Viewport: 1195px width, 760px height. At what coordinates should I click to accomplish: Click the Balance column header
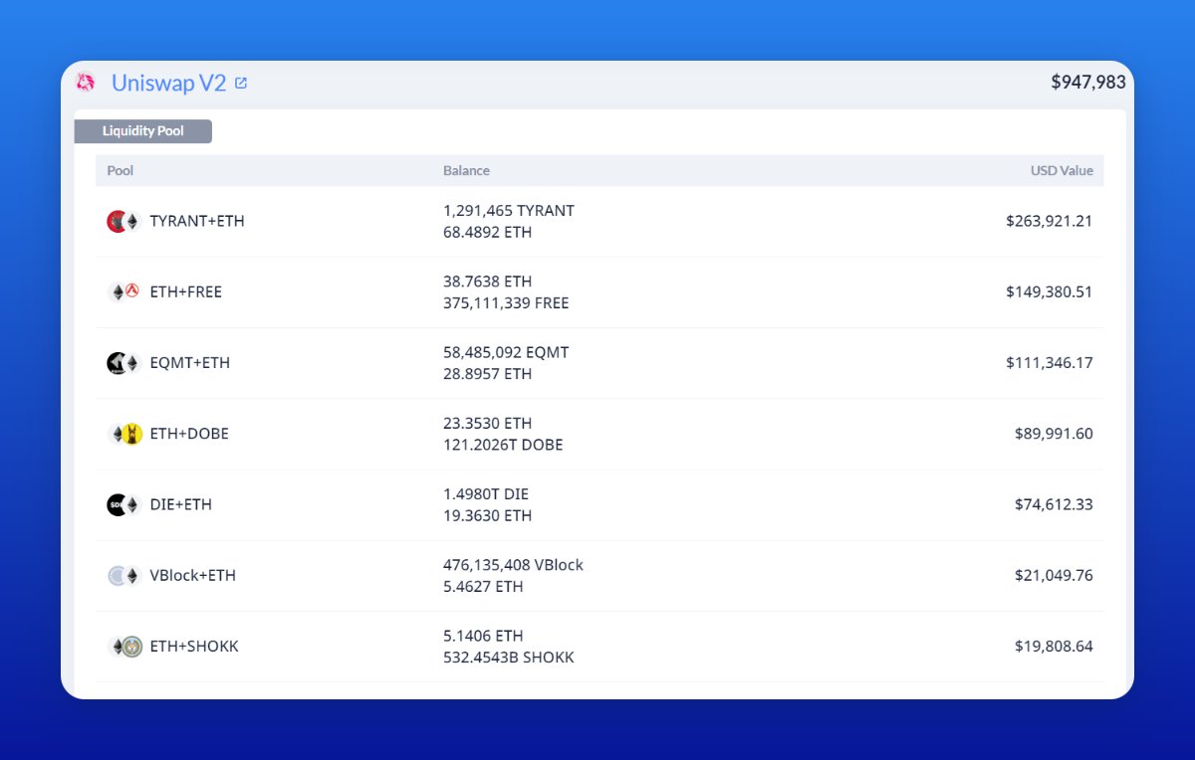click(466, 170)
